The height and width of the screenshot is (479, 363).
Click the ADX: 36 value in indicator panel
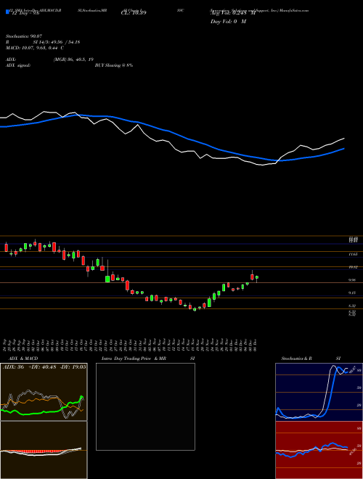[14, 367]
